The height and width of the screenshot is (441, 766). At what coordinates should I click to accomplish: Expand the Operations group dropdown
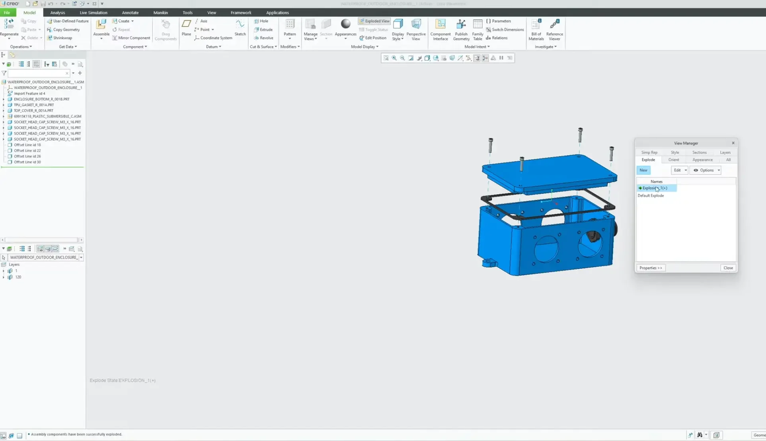pos(21,47)
